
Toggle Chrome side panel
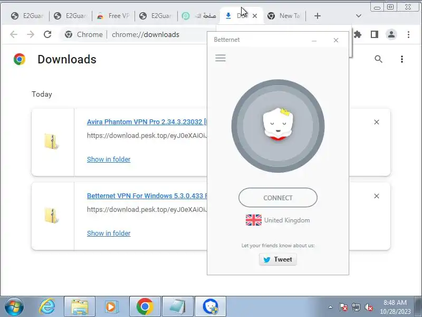tap(375, 34)
